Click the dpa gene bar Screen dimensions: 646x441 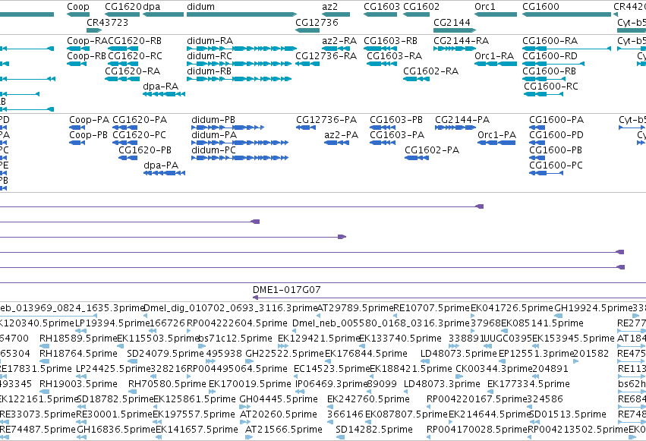click(x=163, y=14)
